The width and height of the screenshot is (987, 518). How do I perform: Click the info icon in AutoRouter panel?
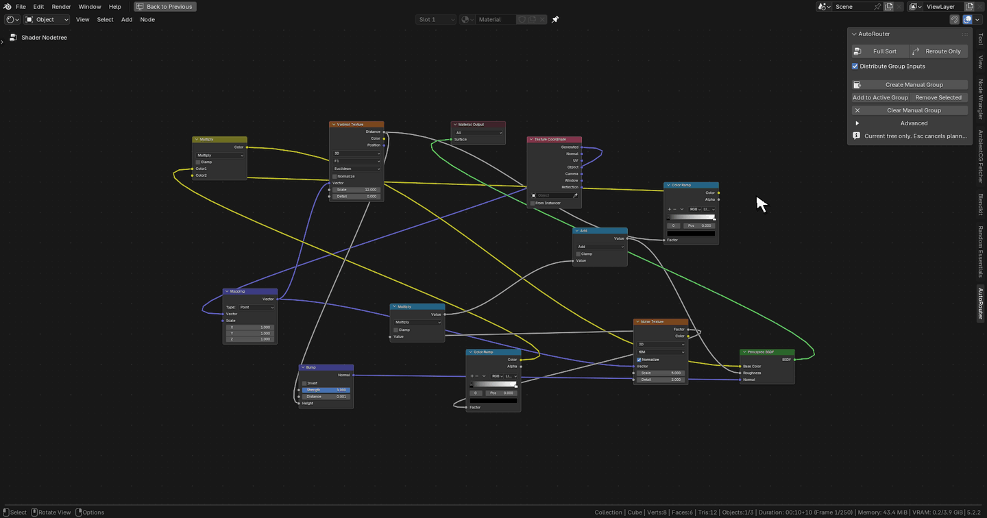pos(856,136)
